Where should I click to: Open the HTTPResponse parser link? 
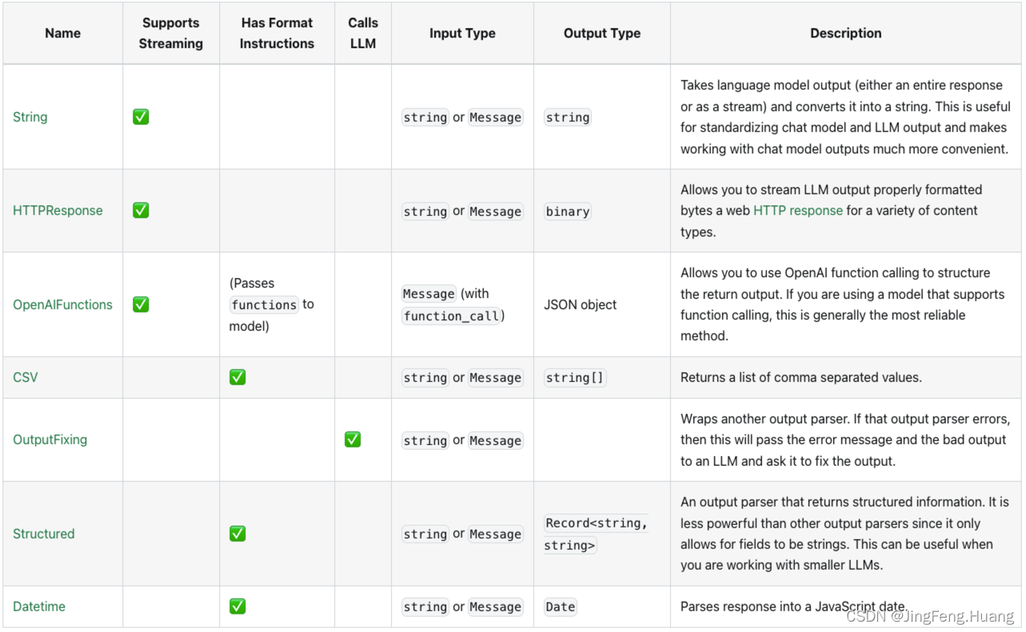58,211
